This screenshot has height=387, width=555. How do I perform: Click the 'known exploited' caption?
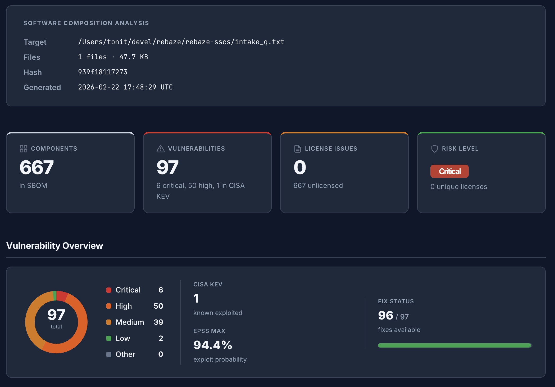pos(218,313)
